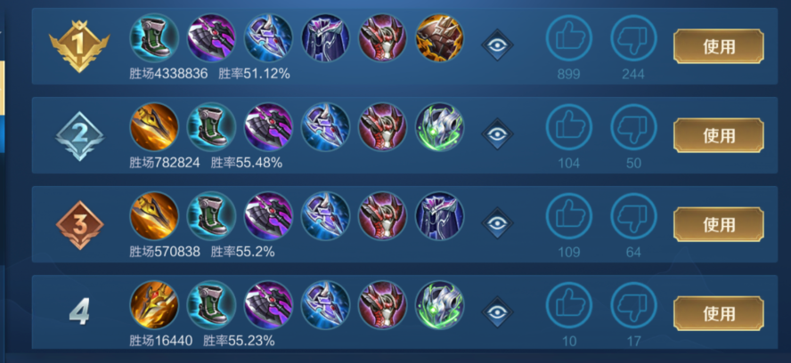Select the golden blade item in build 4

154,305
